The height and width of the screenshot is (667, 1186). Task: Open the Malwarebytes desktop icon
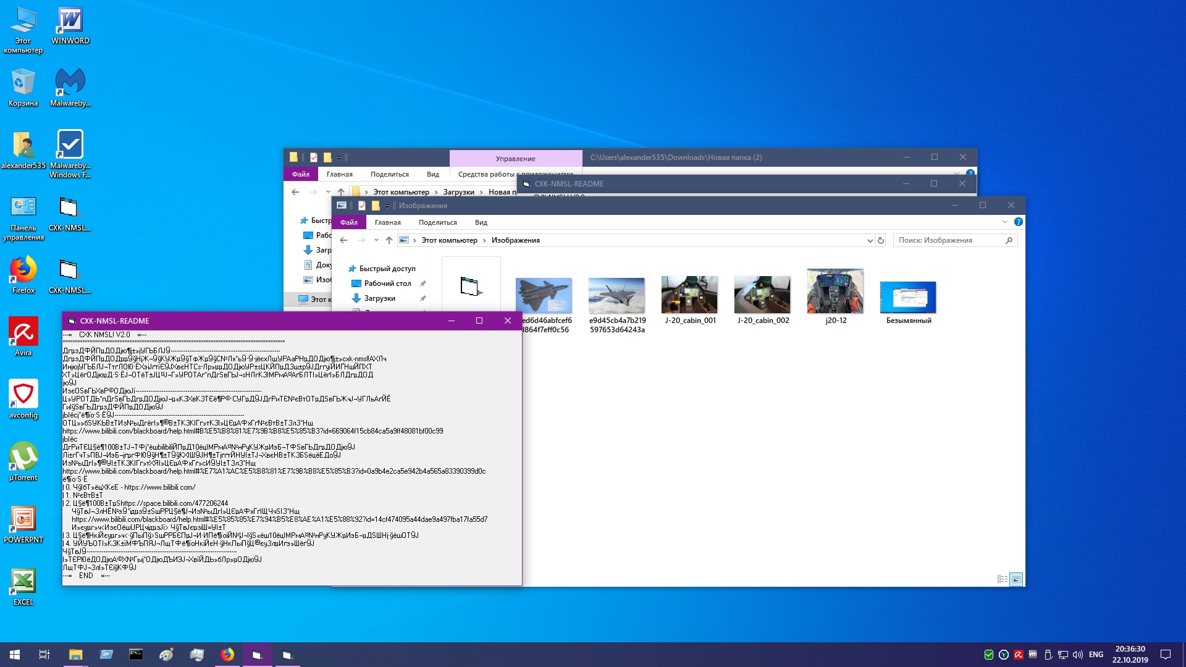(70, 83)
